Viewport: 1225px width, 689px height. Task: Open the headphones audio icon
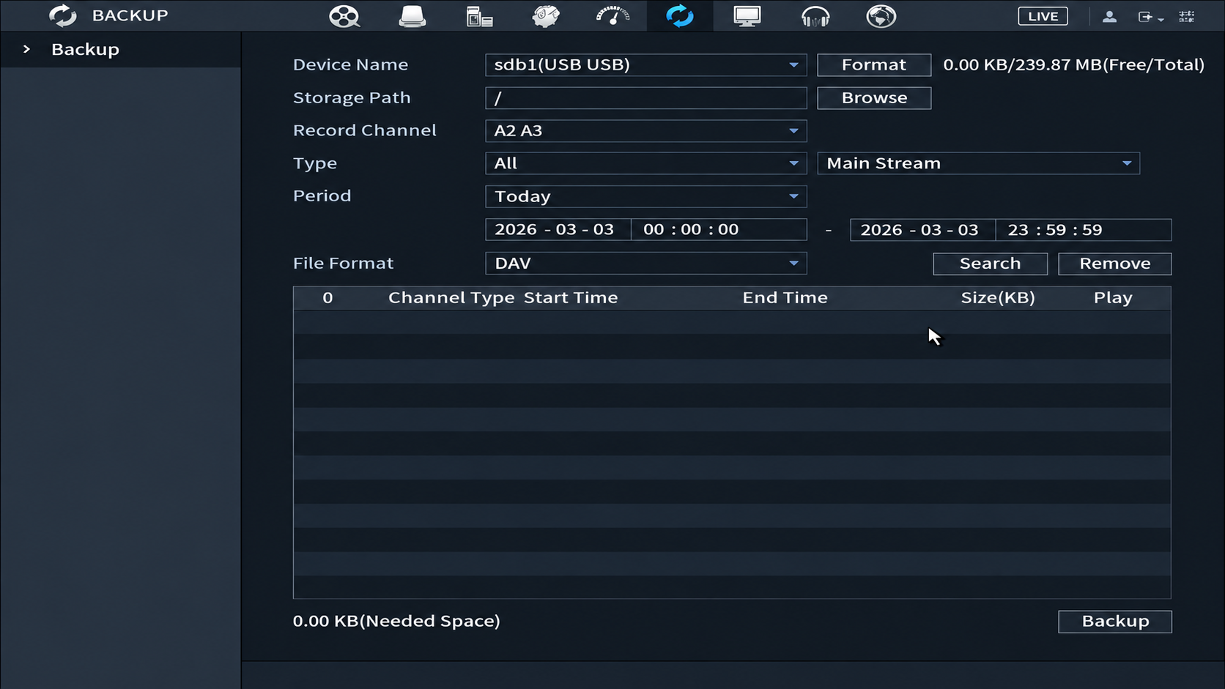click(x=815, y=16)
